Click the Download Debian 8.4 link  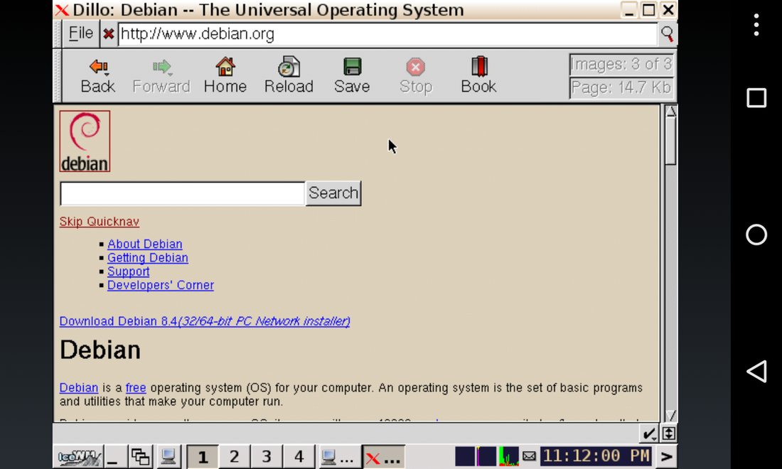[x=205, y=321]
